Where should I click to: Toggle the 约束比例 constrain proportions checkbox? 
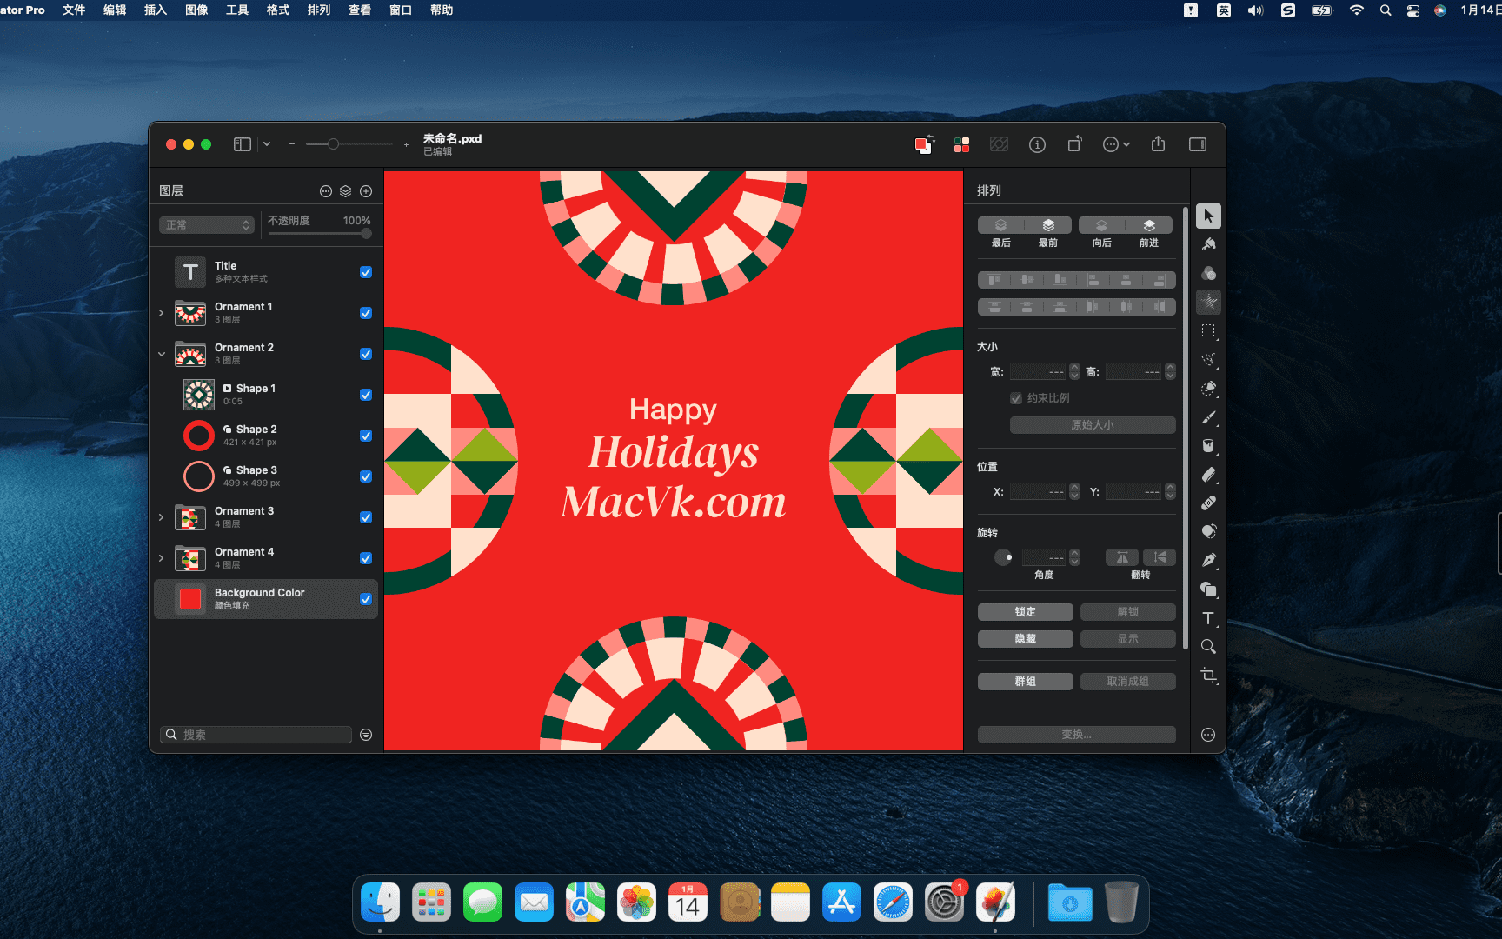point(1016,398)
